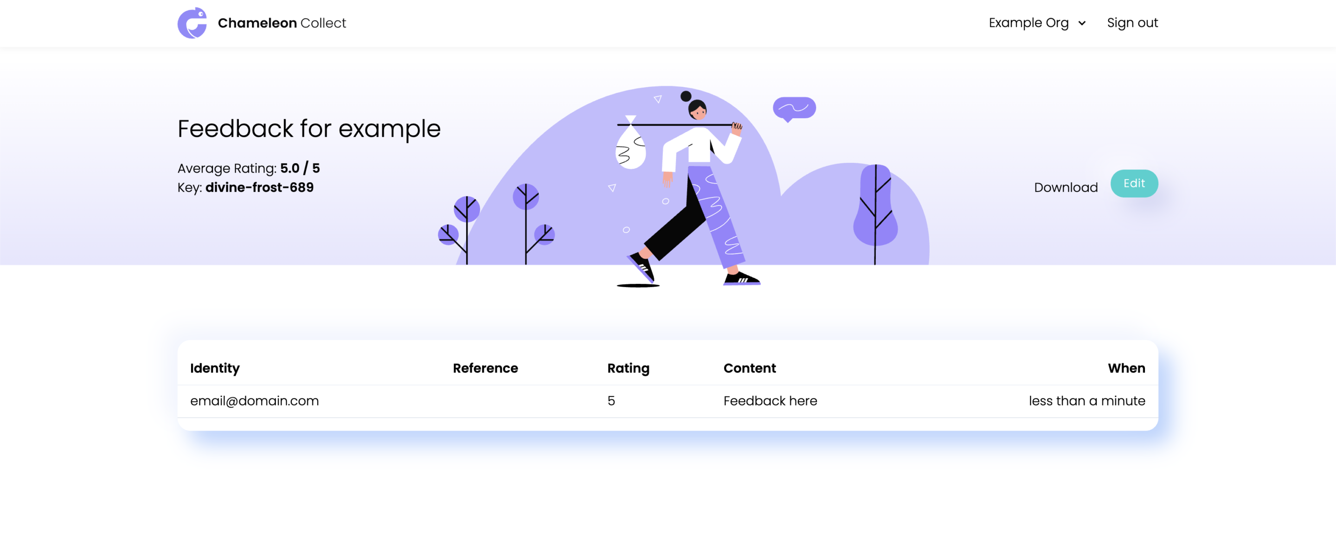The width and height of the screenshot is (1336, 559).
Task: Click the Identity column header to sort
Action: tap(215, 368)
